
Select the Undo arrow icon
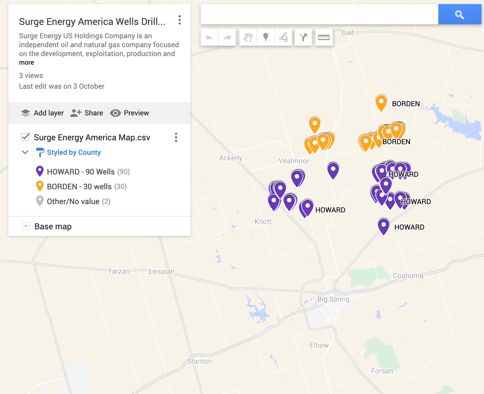click(209, 37)
